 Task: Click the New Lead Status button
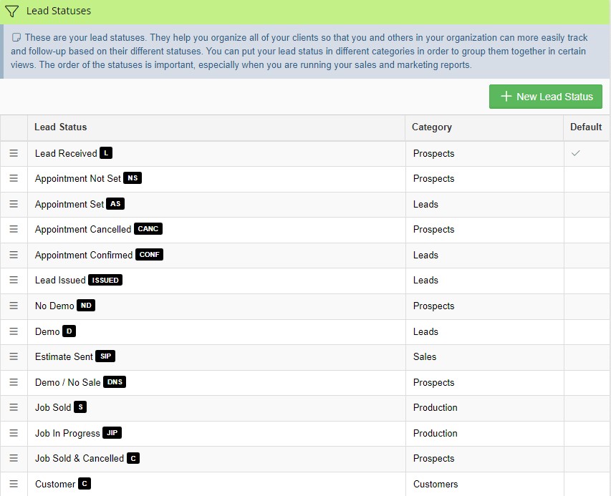(x=546, y=96)
